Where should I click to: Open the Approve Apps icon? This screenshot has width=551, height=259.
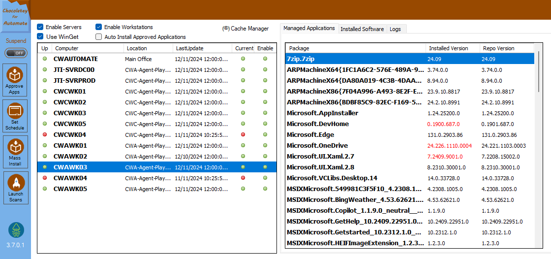(15, 81)
